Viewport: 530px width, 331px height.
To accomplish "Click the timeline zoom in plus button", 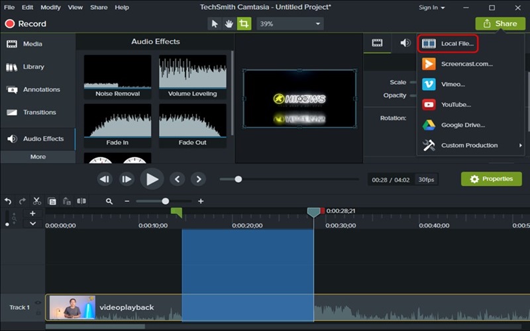I will 201,201.
